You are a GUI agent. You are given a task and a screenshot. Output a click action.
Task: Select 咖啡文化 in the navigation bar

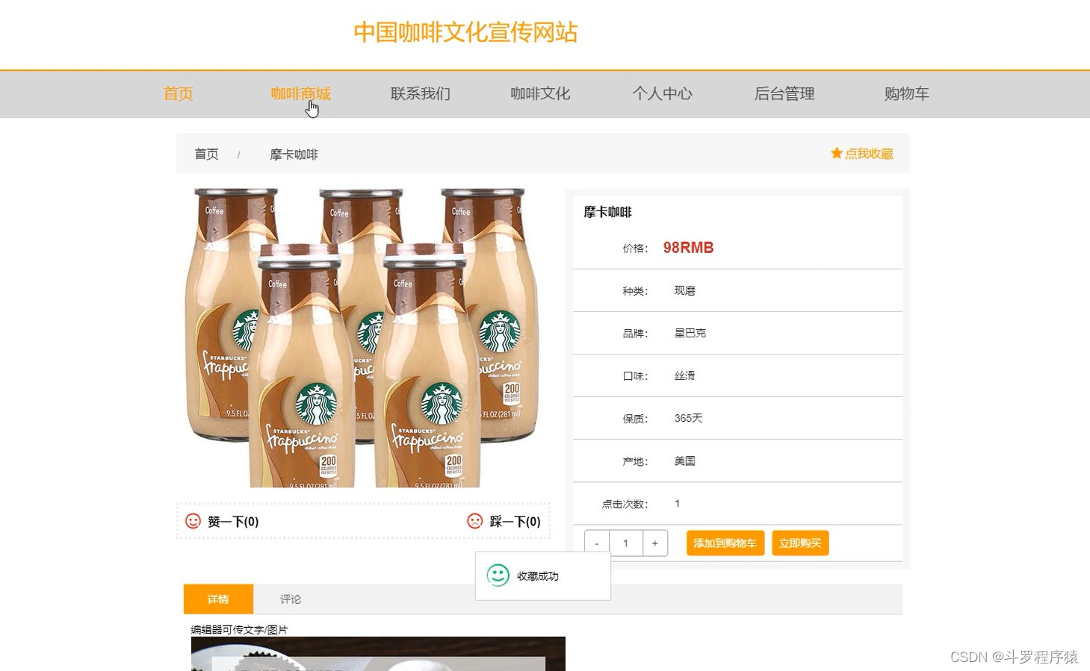point(540,94)
